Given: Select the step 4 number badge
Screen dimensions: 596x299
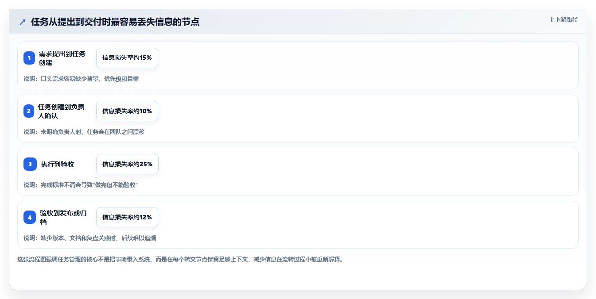Looking at the screenshot, I should (x=30, y=217).
